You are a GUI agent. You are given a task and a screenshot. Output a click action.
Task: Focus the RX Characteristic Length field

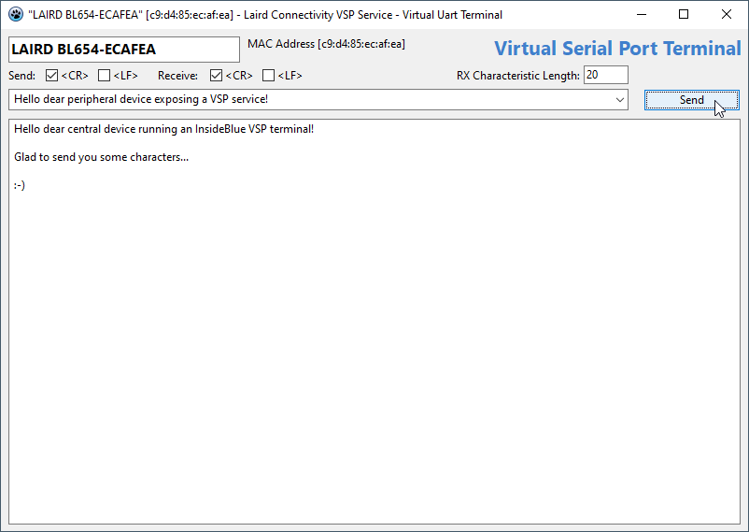coord(606,75)
